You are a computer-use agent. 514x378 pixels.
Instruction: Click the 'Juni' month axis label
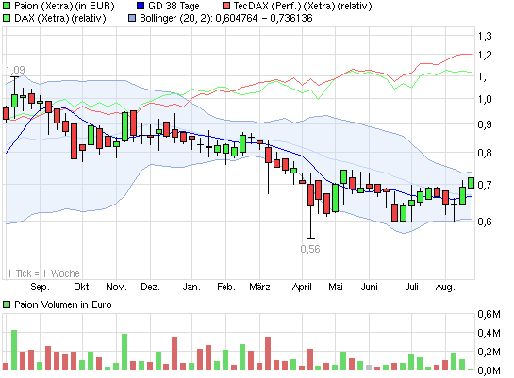tap(370, 287)
